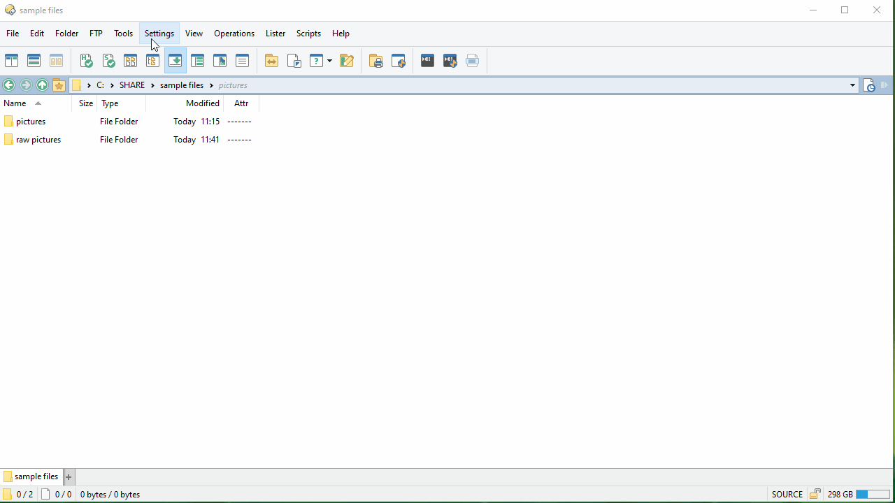Click the back navigation arrow

(x=8, y=85)
